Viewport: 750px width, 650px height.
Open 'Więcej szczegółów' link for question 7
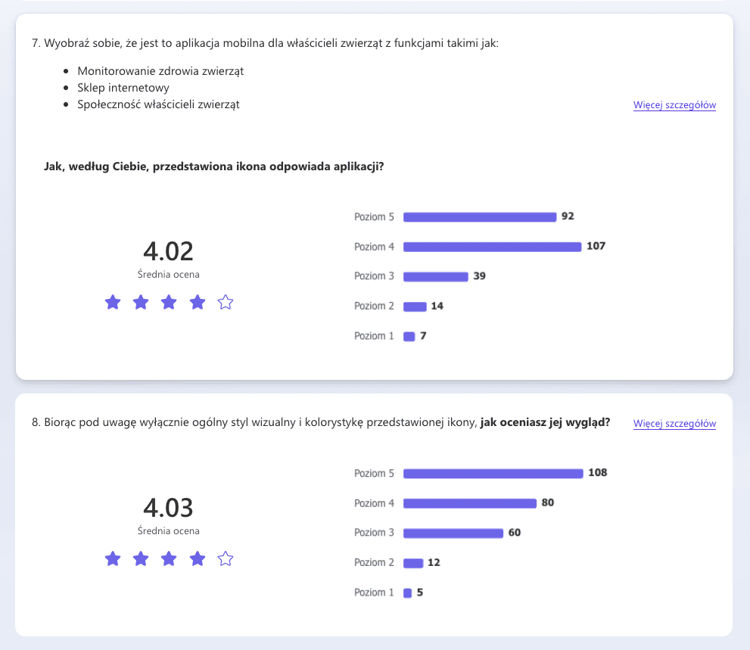[674, 105]
